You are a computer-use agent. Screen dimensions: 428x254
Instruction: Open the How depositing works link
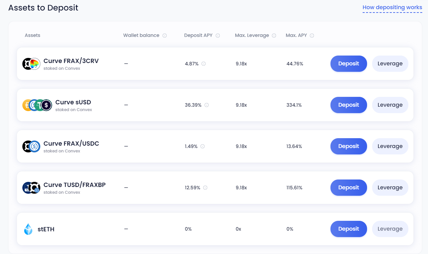(x=392, y=7)
